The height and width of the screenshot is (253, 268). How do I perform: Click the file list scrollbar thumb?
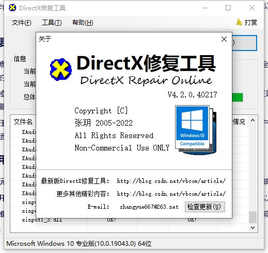point(253,217)
